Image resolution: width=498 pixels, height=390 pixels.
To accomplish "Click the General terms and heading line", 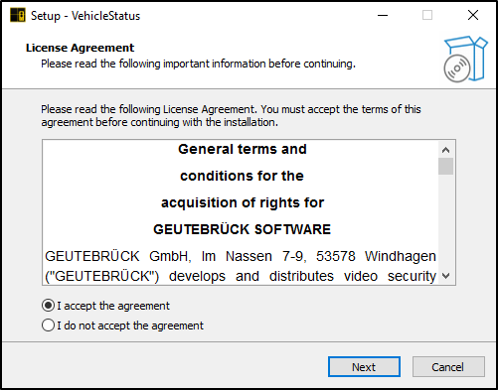I will point(243,149).
